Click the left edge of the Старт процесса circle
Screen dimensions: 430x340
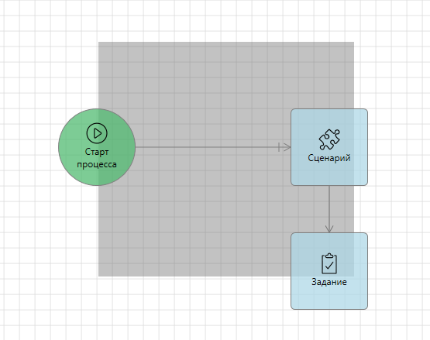pos(59,147)
